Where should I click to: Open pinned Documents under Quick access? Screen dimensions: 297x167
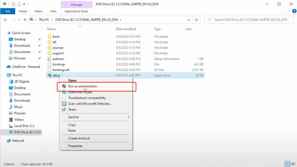[x=22, y=52]
